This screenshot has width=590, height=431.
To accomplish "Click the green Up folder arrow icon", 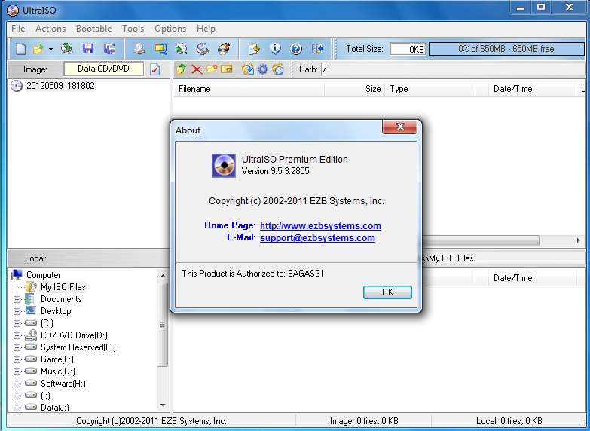I will click(x=181, y=69).
